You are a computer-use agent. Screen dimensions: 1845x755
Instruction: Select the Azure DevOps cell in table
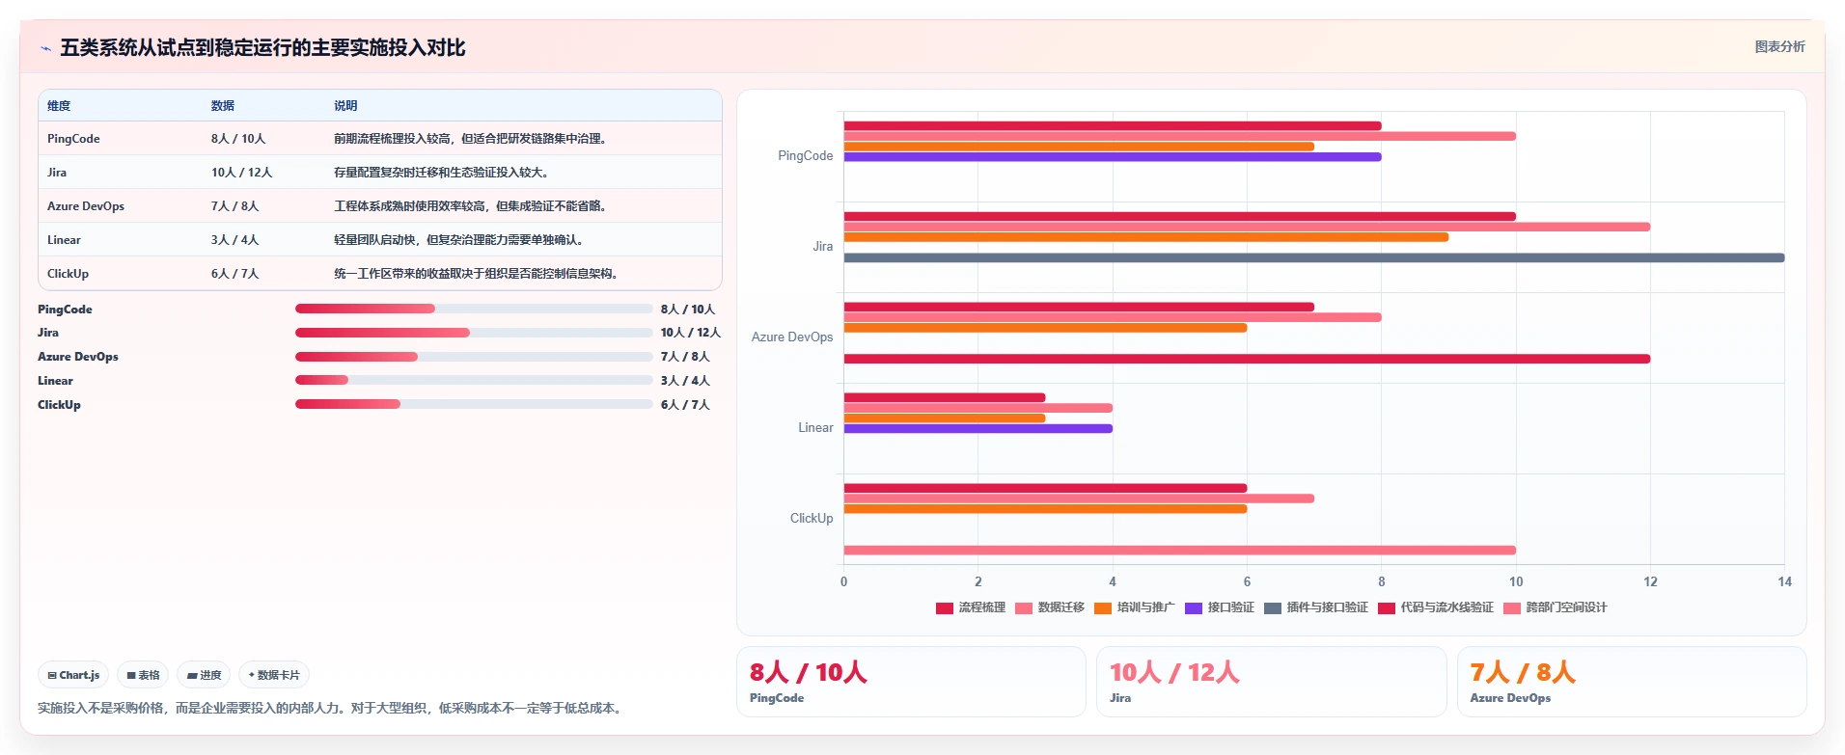pos(86,206)
